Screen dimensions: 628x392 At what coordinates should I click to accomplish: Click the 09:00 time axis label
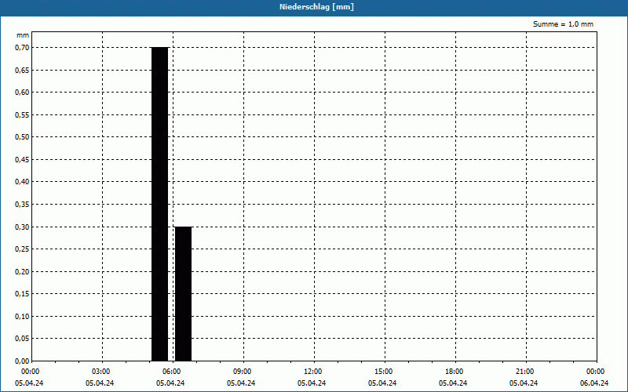click(x=242, y=372)
